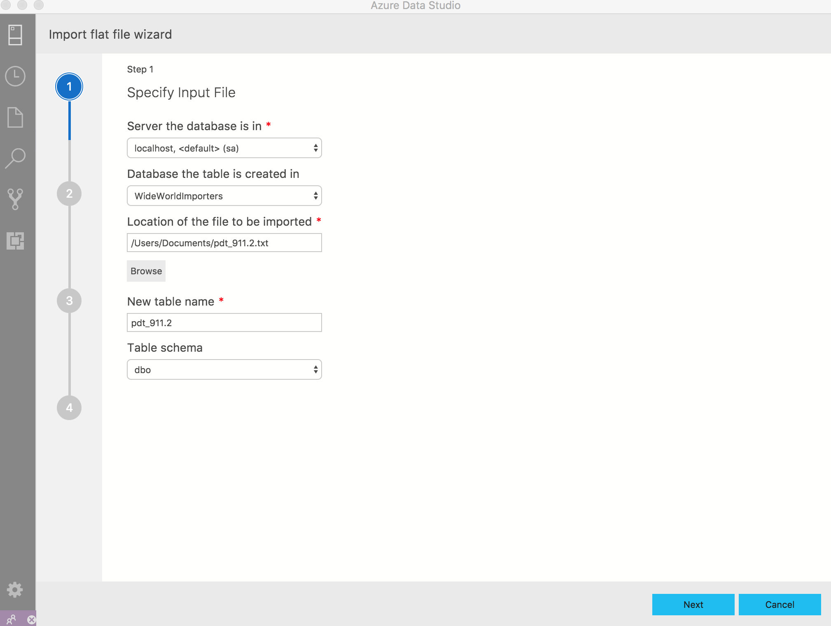Click the file location path input
This screenshot has width=831, height=626.
[x=224, y=243]
